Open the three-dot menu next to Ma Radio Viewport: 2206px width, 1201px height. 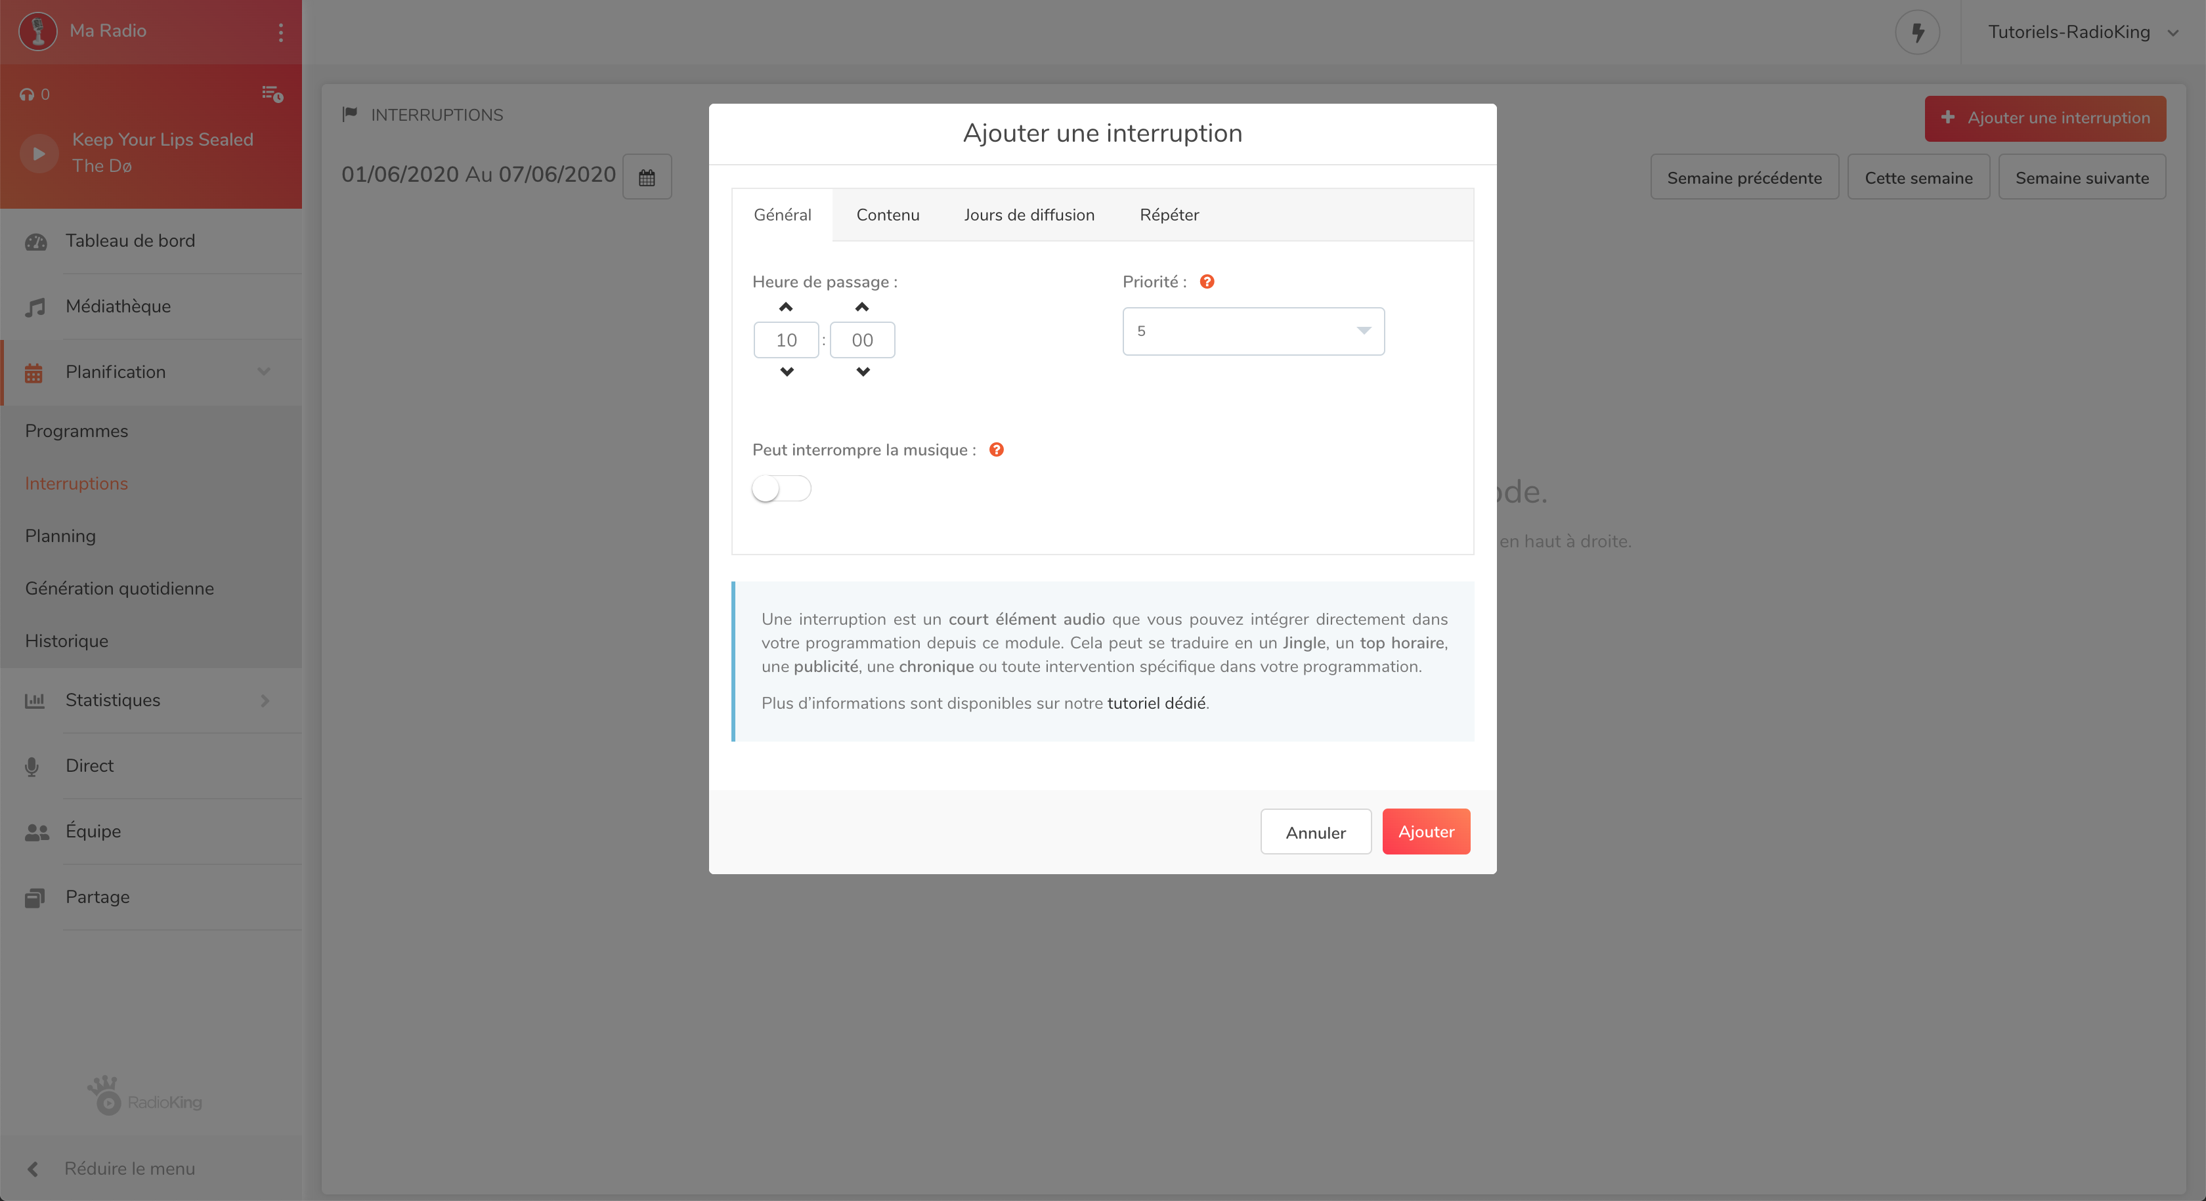(x=280, y=32)
